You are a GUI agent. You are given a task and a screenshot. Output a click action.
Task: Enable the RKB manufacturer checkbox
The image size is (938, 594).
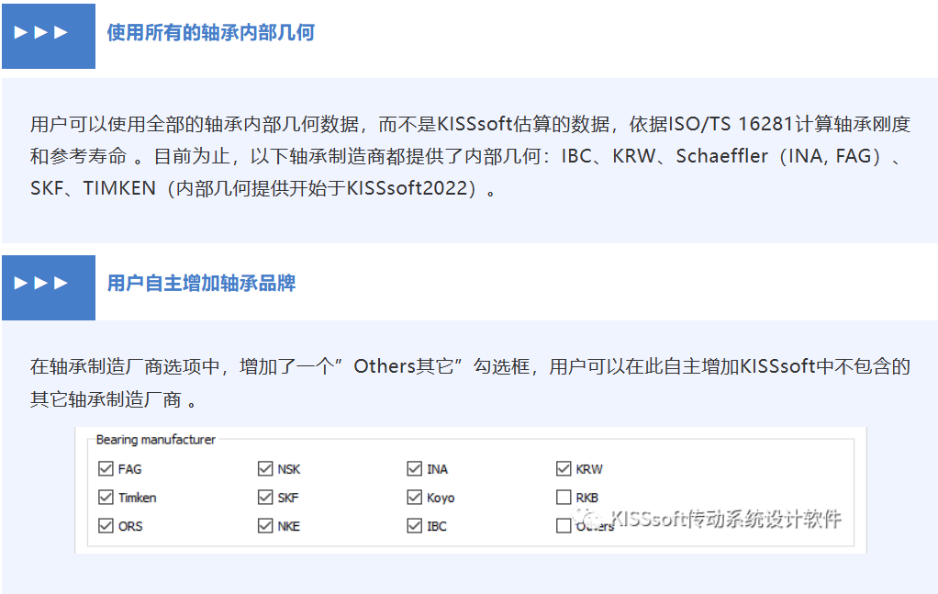tap(564, 497)
